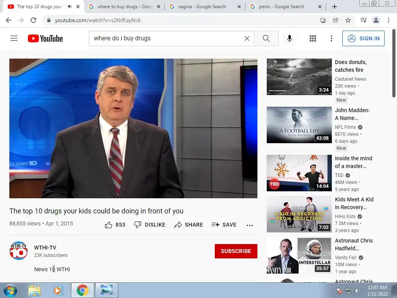Click Chrome icon in the taskbar
This screenshot has height=298, width=397.
click(82, 290)
